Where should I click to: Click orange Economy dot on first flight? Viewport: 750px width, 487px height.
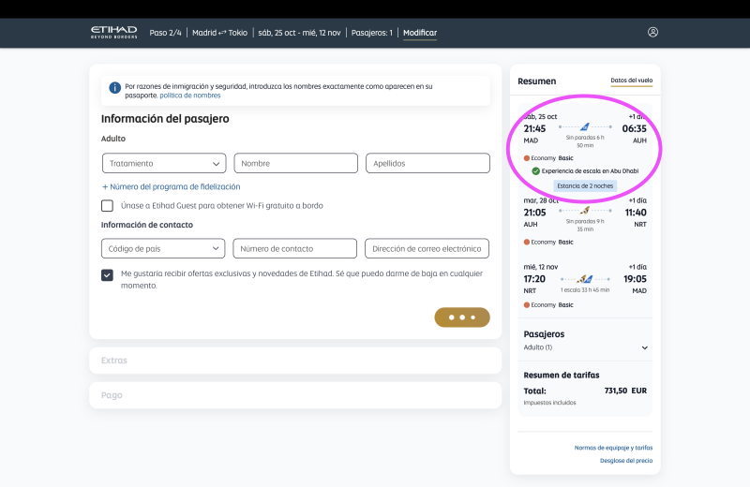click(527, 158)
